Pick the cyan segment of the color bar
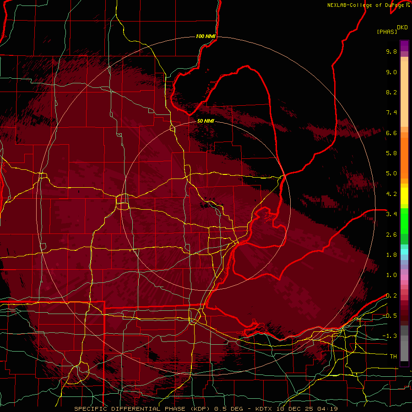 (x=404, y=252)
